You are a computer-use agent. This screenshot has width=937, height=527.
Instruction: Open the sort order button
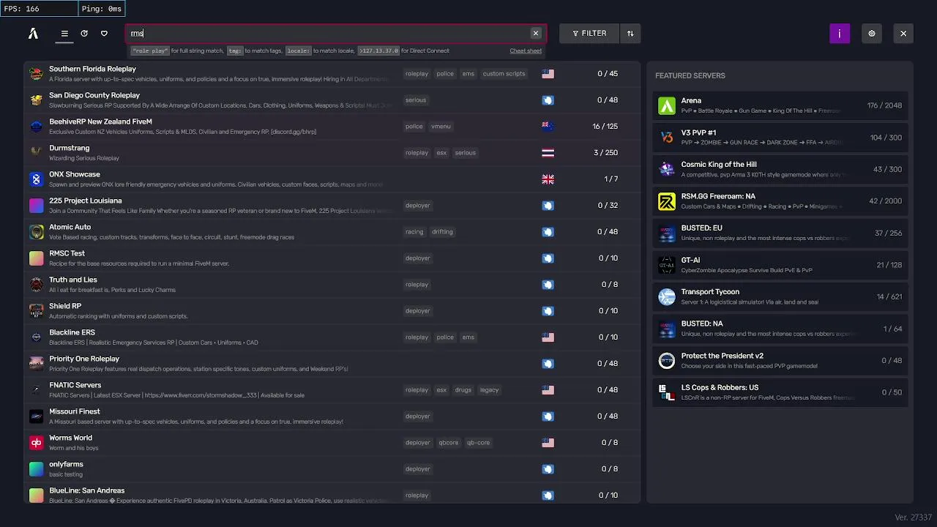point(630,34)
